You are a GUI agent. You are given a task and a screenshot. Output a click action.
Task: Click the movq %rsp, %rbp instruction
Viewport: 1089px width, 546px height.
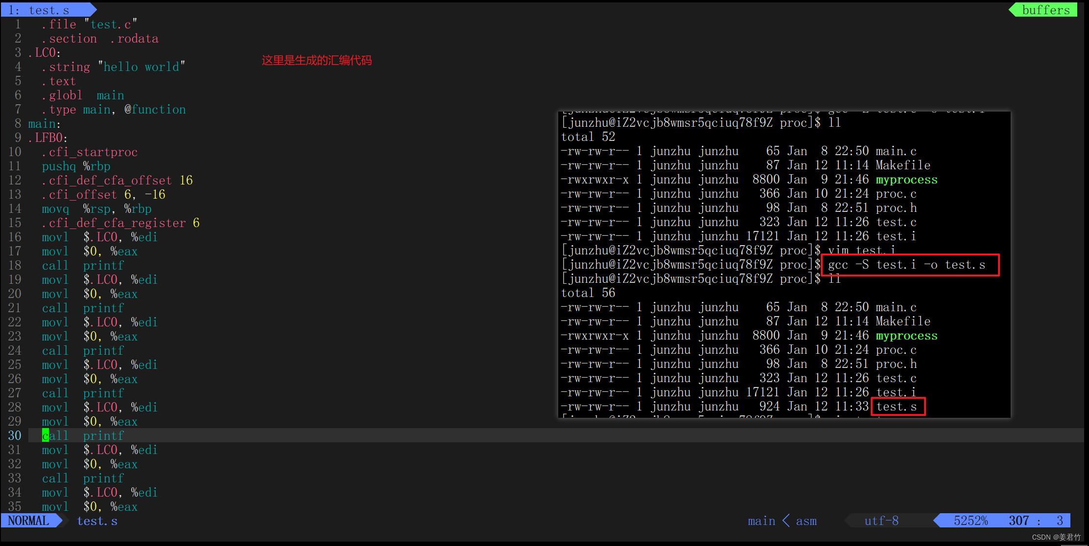(x=96, y=208)
